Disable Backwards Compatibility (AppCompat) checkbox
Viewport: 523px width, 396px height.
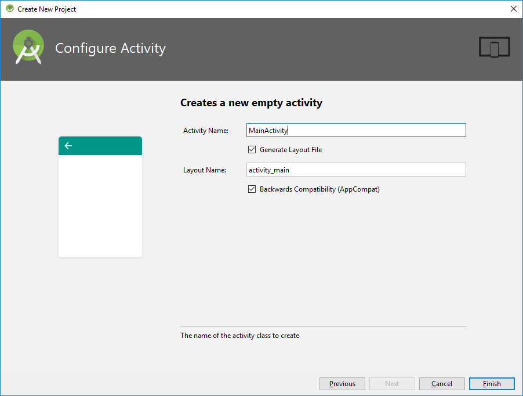(x=252, y=189)
